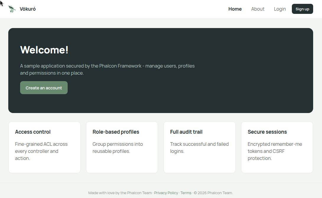Image resolution: width=322 pixels, height=198 pixels.
Task: Click the Phalcon Framework description text
Action: click(107, 69)
